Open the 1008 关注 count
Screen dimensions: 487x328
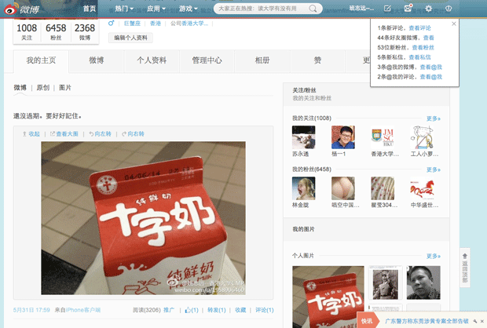point(27,31)
